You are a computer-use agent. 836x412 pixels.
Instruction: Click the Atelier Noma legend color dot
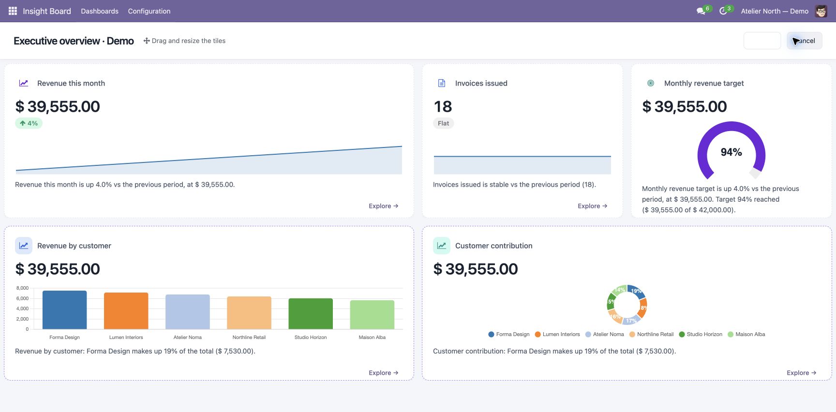point(588,334)
